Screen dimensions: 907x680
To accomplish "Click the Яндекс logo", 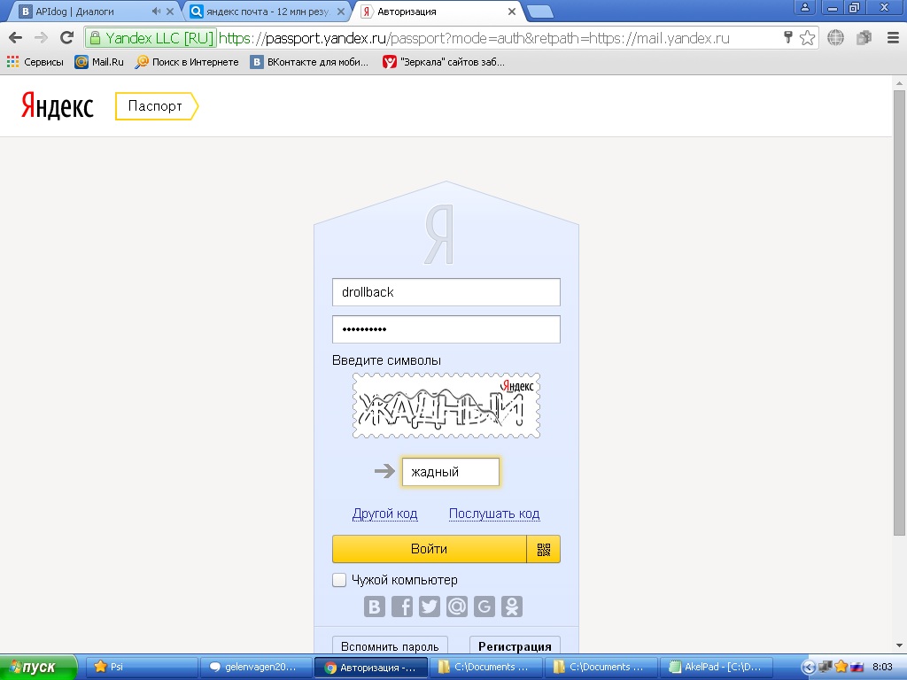I will pos(58,106).
